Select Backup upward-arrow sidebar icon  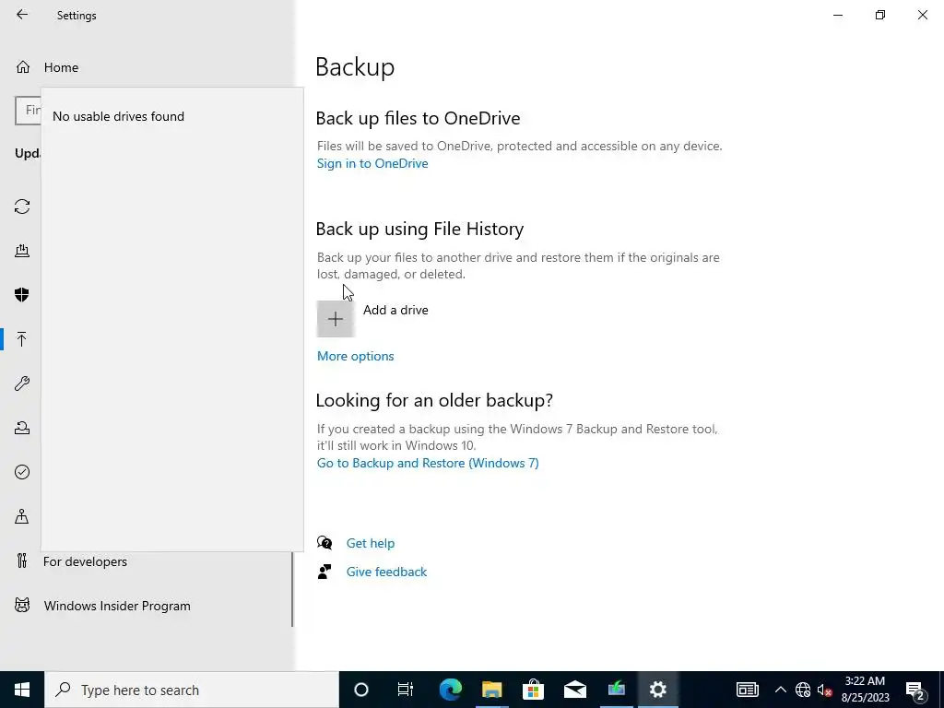pyautogui.click(x=22, y=339)
